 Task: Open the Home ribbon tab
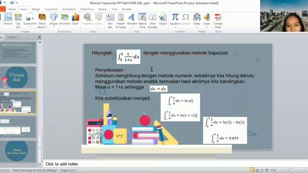[12, 9]
